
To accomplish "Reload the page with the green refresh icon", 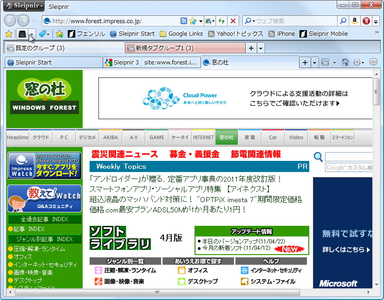I will [221, 21].
